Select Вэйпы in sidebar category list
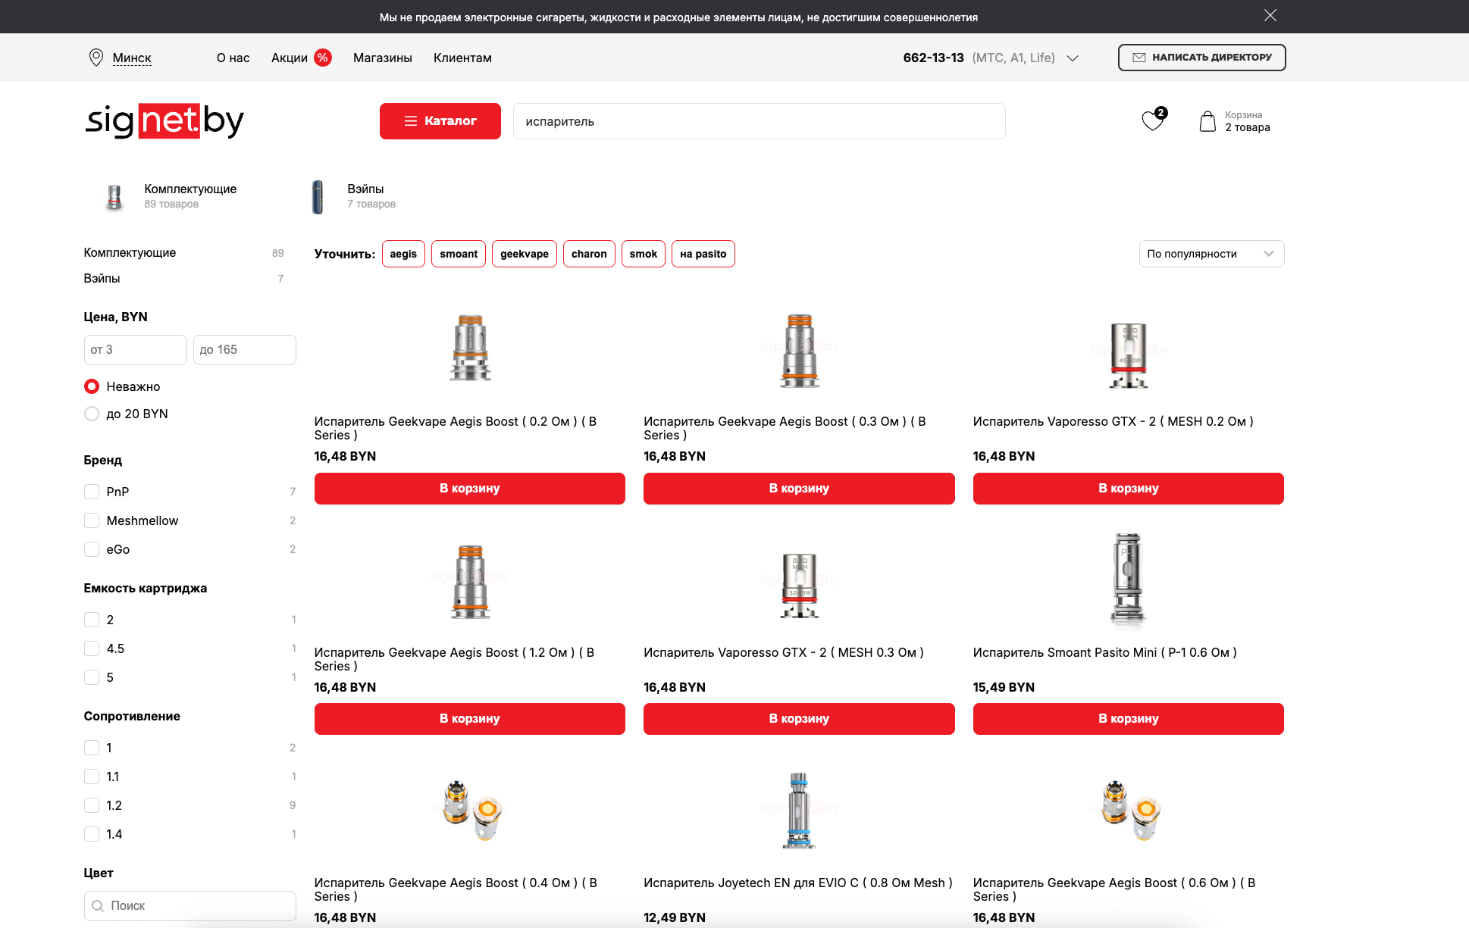 point(102,278)
